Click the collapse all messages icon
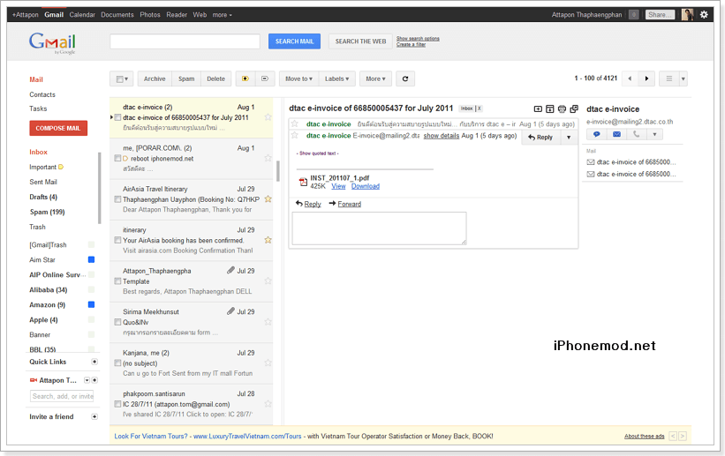Screen dimensions: 725x456 [x=550, y=109]
